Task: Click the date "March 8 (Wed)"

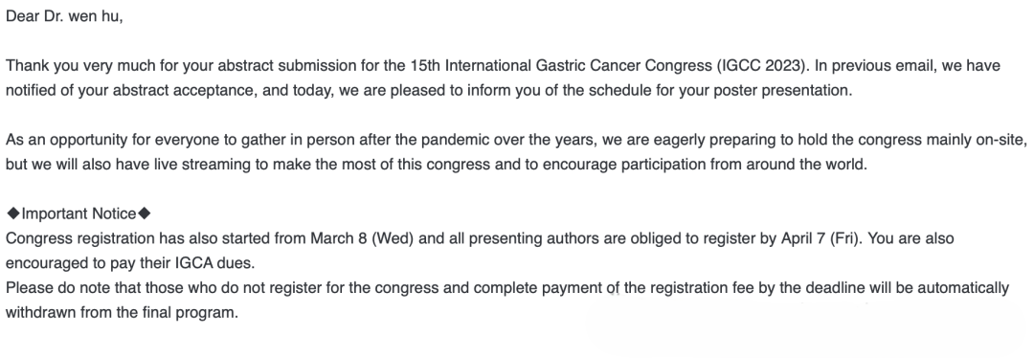Action: coord(362,238)
